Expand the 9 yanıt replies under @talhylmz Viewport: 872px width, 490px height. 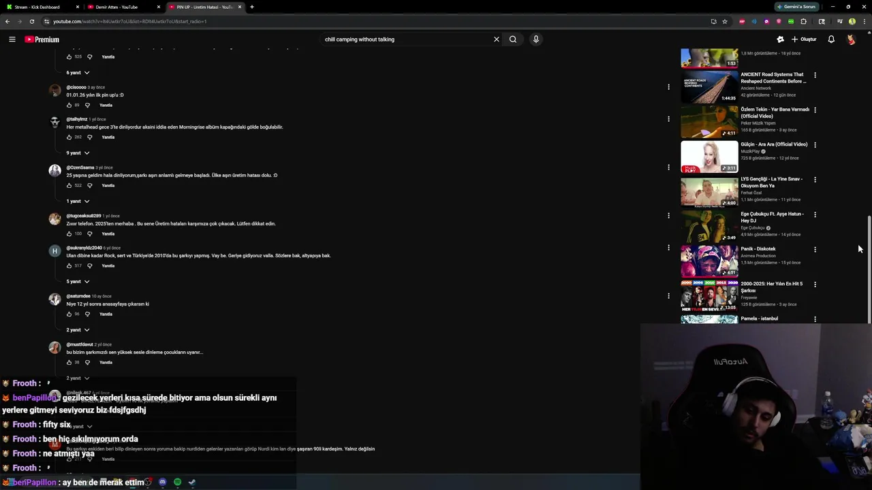point(78,153)
